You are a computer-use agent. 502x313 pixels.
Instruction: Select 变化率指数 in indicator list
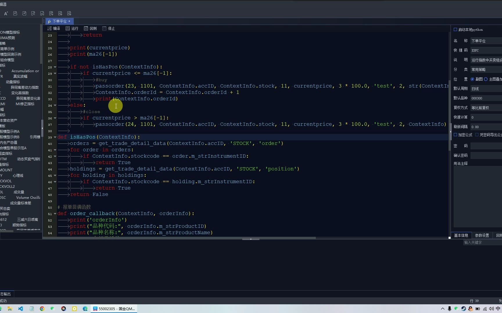20,93
